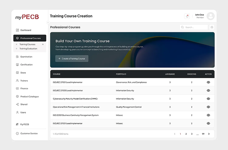Go to next page arrow
Viewport: 228px width, 150px height.
point(209,134)
